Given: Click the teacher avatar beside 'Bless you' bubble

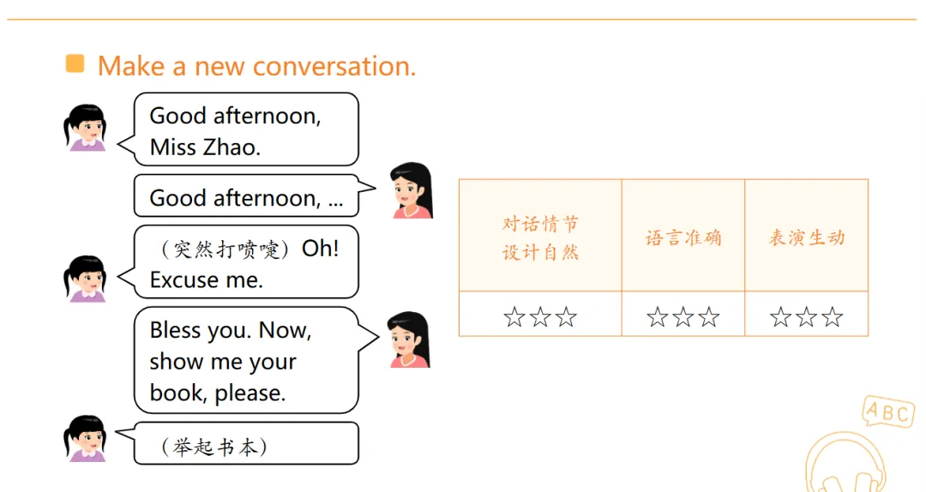Looking at the screenshot, I should pyautogui.click(x=409, y=339).
